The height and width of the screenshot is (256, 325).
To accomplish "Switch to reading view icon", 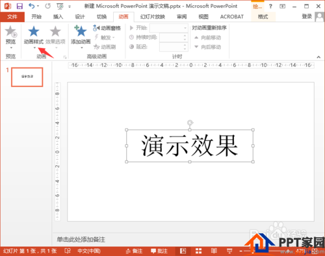I will 214,251.
